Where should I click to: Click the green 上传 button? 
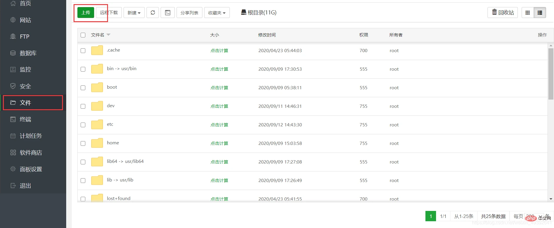click(x=86, y=13)
